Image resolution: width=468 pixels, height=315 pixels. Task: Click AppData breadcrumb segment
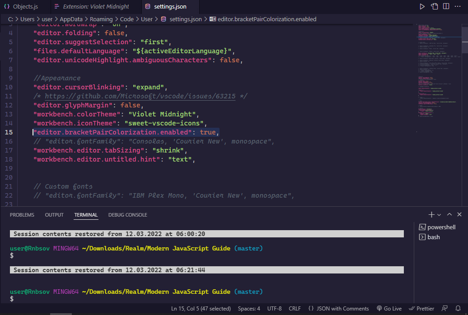pyautogui.click(x=71, y=19)
